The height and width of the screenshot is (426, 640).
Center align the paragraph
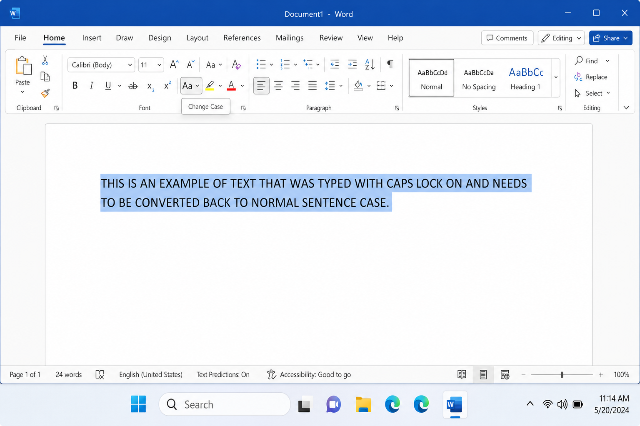pyautogui.click(x=278, y=86)
